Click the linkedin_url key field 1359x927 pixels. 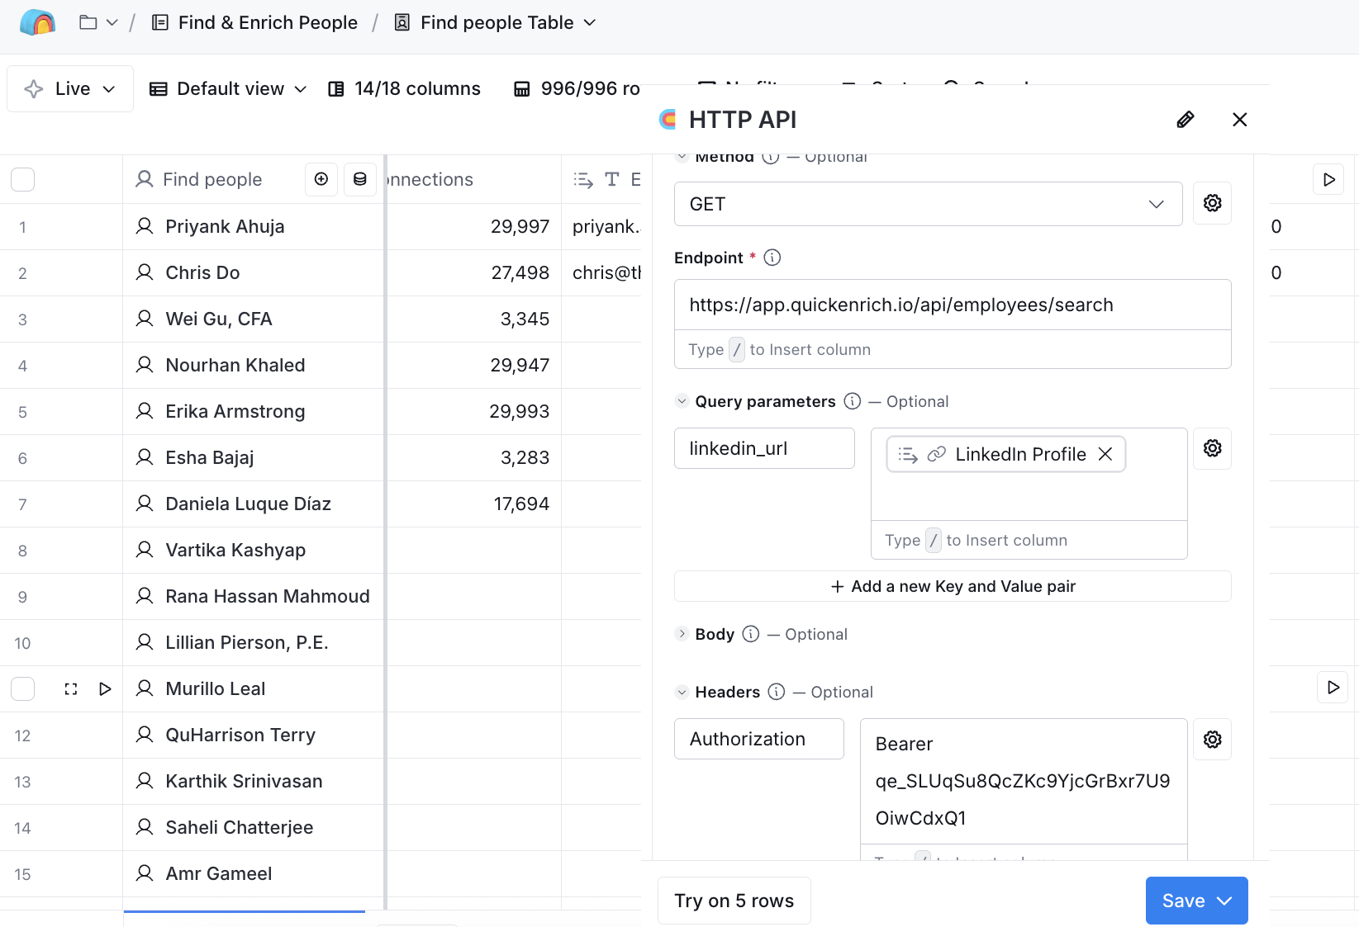764,448
